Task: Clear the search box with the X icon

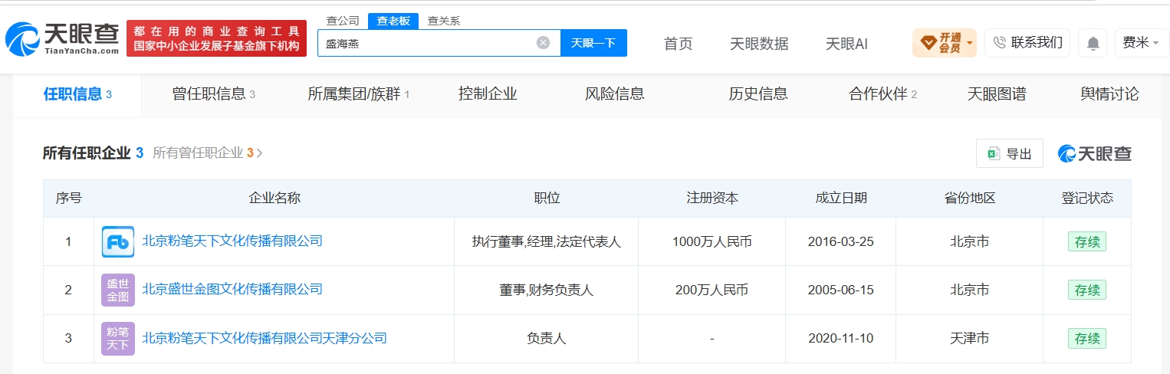Action: (x=543, y=43)
